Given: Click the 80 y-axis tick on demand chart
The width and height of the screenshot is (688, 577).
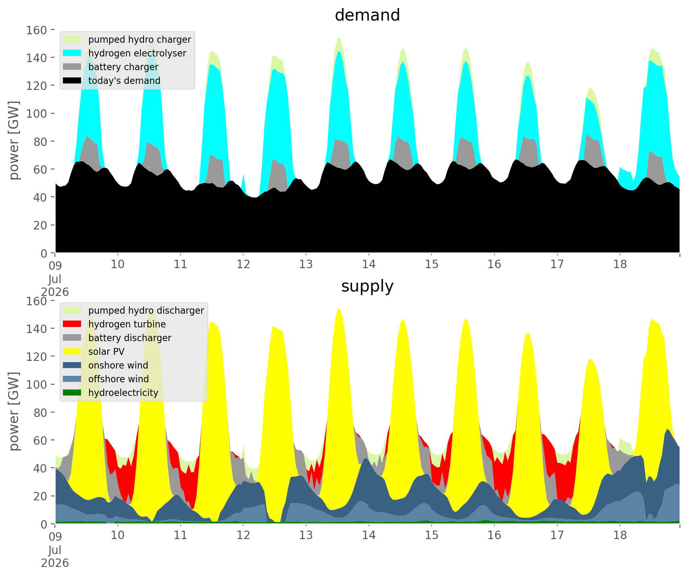Looking at the screenshot, I should pos(40,142).
